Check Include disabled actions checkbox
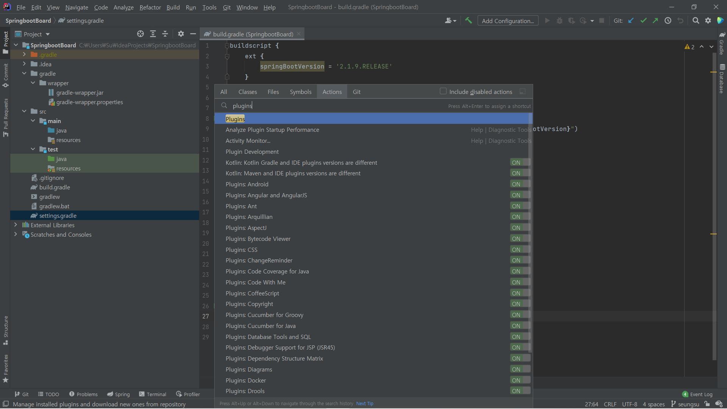Screen dimensions: 727x409 click(443, 92)
